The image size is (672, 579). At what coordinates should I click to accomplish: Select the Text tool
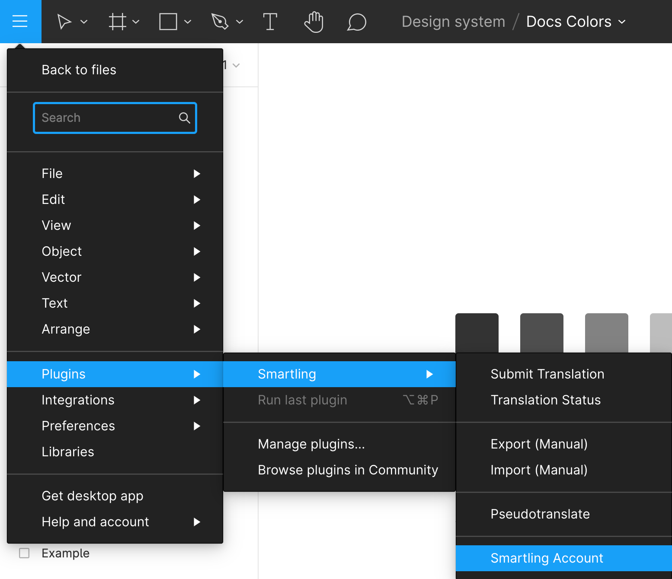(x=270, y=21)
